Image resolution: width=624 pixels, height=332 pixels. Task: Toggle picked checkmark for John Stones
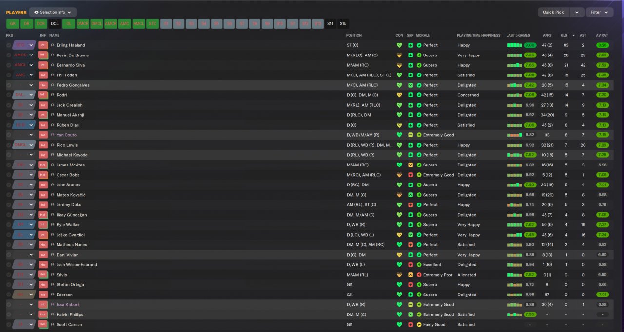pyautogui.click(x=9, y=185)
